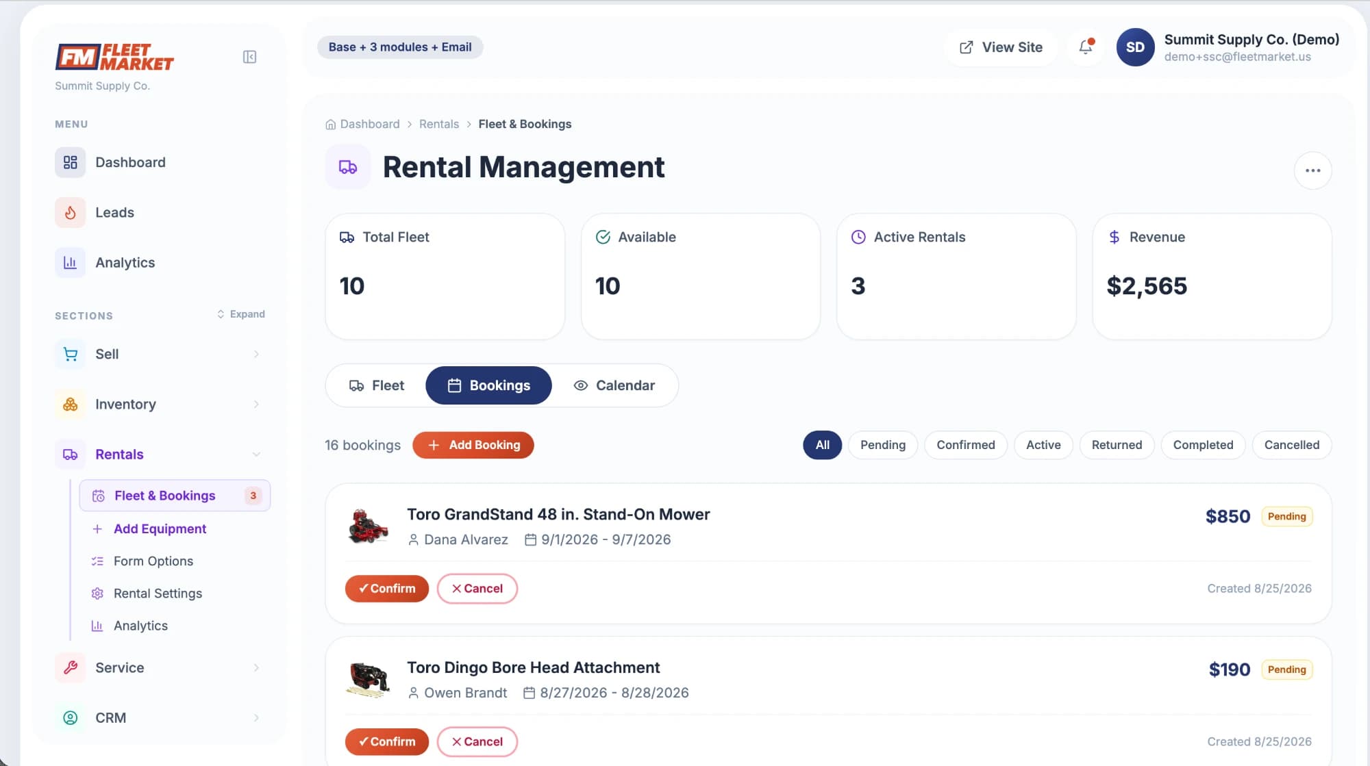Screen dimensions: 1370x766
Task: Go to Dashboard breadcrumb link
Action: [370, 124]
